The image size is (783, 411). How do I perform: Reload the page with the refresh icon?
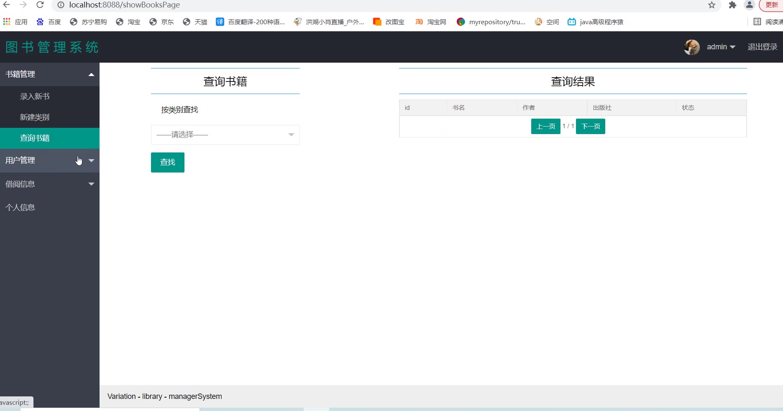[40, 5]
